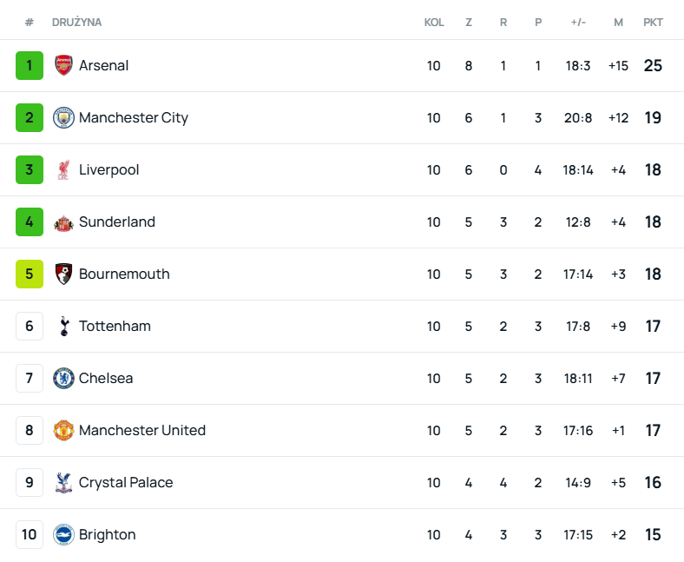Screen dimensions: 684x562
Task: Click the Liverpool club crest
Action: pos(63,169)
